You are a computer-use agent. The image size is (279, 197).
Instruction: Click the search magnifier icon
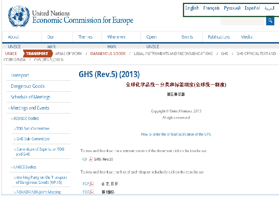[x=270, y=21]
